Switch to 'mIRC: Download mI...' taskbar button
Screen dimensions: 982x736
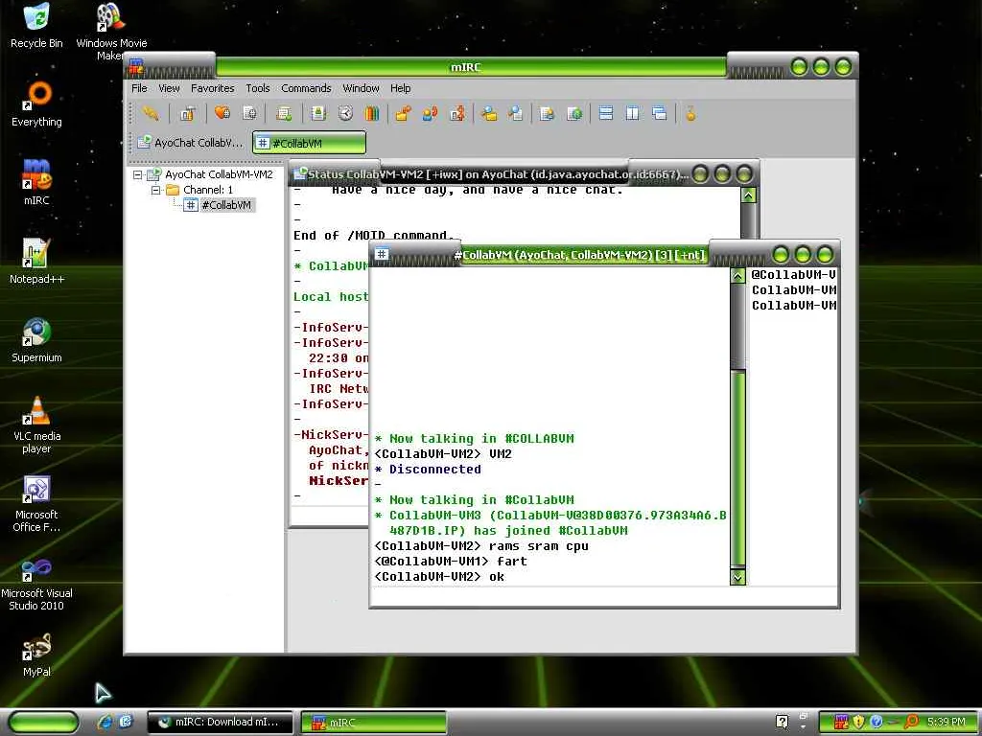[x=220, y=723]
